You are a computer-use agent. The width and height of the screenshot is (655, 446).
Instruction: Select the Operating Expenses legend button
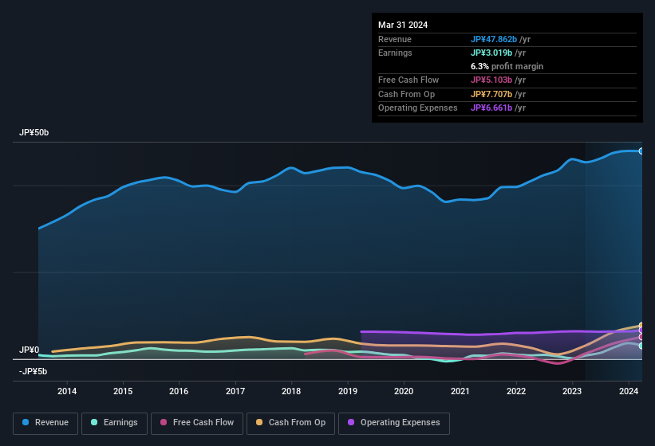(x=394, y=423)
